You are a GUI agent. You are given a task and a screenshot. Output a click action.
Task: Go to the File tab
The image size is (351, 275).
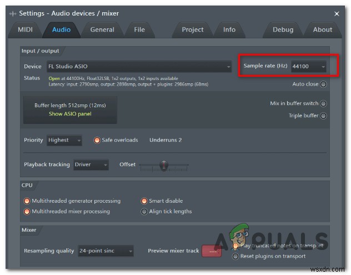click(x=139, y=30)
